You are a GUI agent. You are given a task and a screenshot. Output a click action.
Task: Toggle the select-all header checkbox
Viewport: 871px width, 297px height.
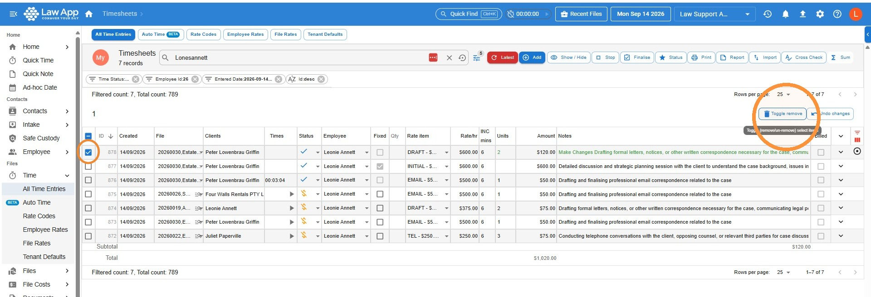pyautogui.click(x=88, y=136)
